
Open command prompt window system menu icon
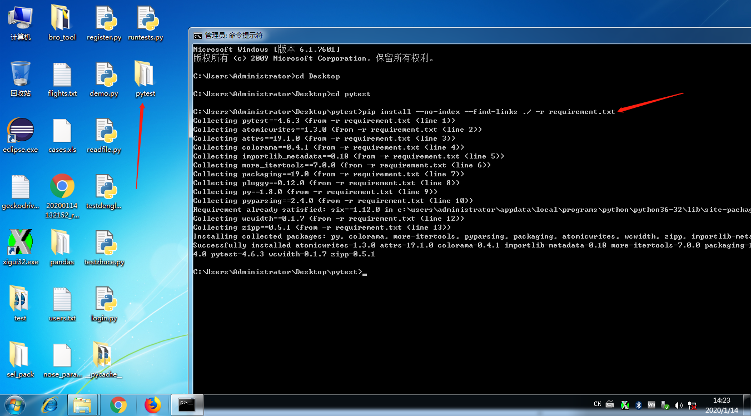tap(197, 35)
